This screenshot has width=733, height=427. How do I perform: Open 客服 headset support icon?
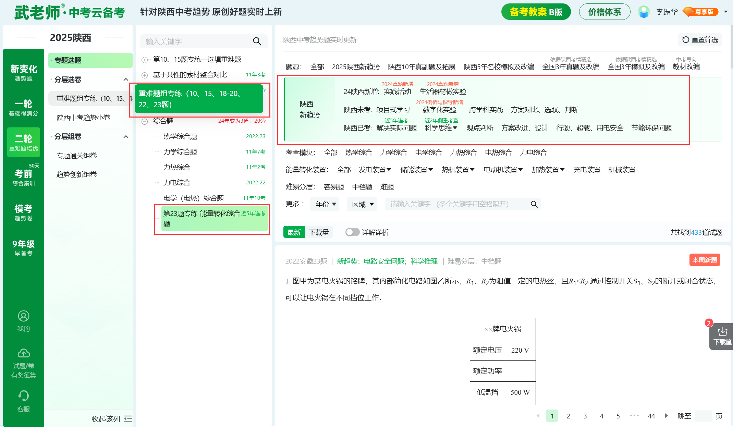pyautogui.click(x=23, y=396)
